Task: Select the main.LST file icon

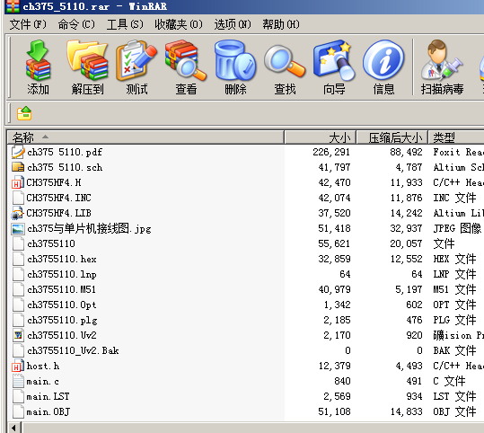Action: [18, 396]
